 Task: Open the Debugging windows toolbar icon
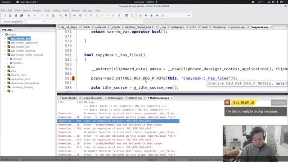pyautogui.click(x=126, y=16)
